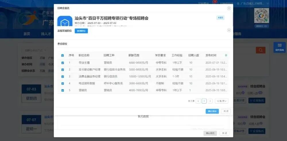Click the 双卡联动客户经理 position name cell
Viewport: 287px width, 141px height.
(90, 70)
